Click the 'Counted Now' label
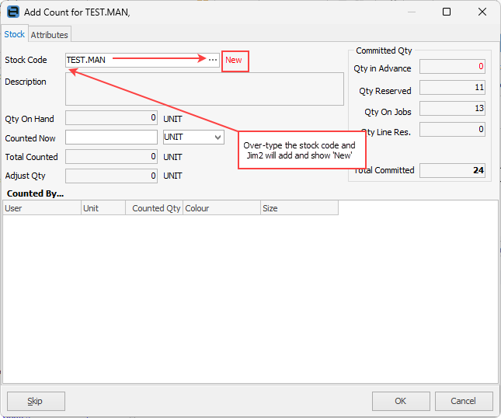This screenshot has width=501, height=418. tap(30, 138)
